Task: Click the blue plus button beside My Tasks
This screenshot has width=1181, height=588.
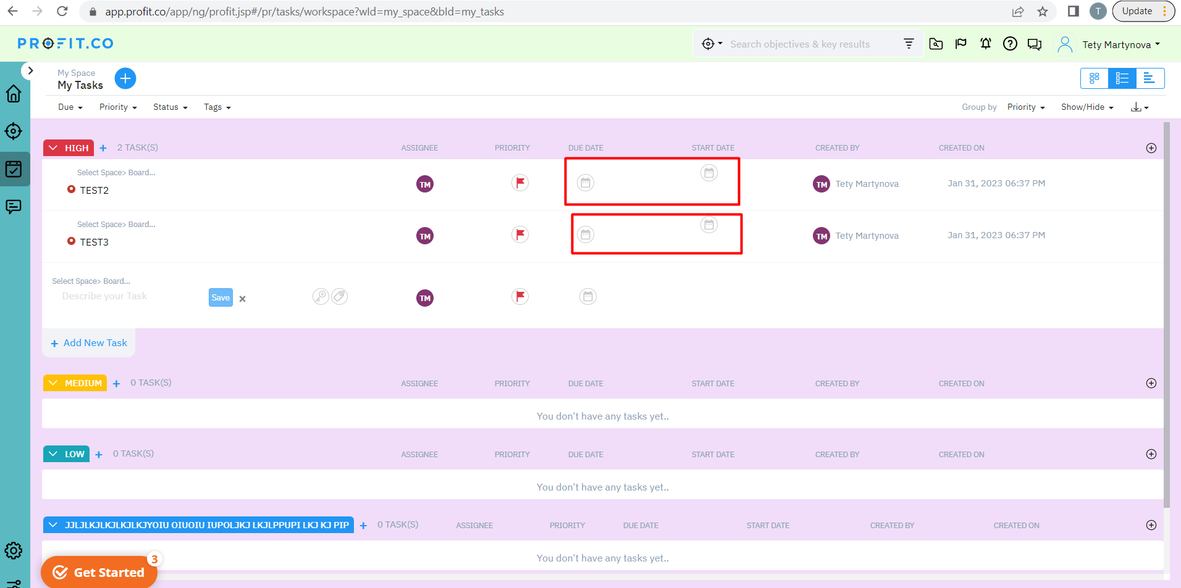Action: (x=125, y=78)
